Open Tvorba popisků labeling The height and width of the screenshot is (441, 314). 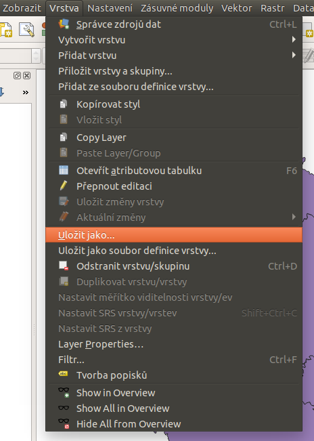[x=174, y=375]
